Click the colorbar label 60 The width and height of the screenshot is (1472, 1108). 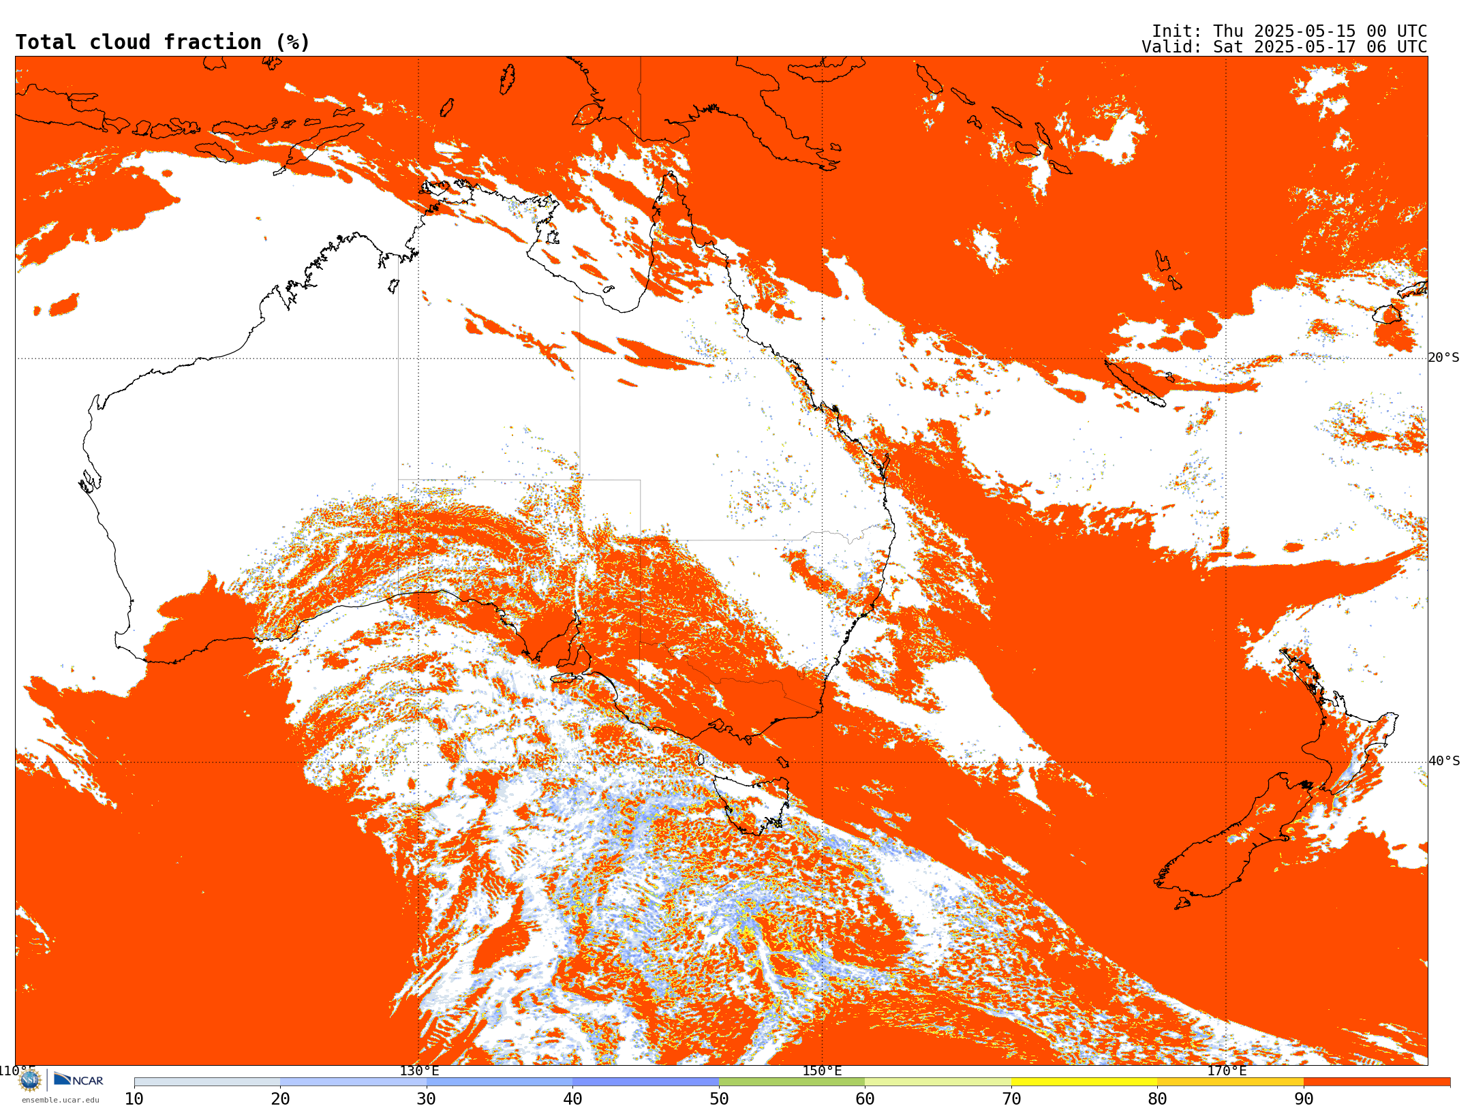coord(865,1098)
